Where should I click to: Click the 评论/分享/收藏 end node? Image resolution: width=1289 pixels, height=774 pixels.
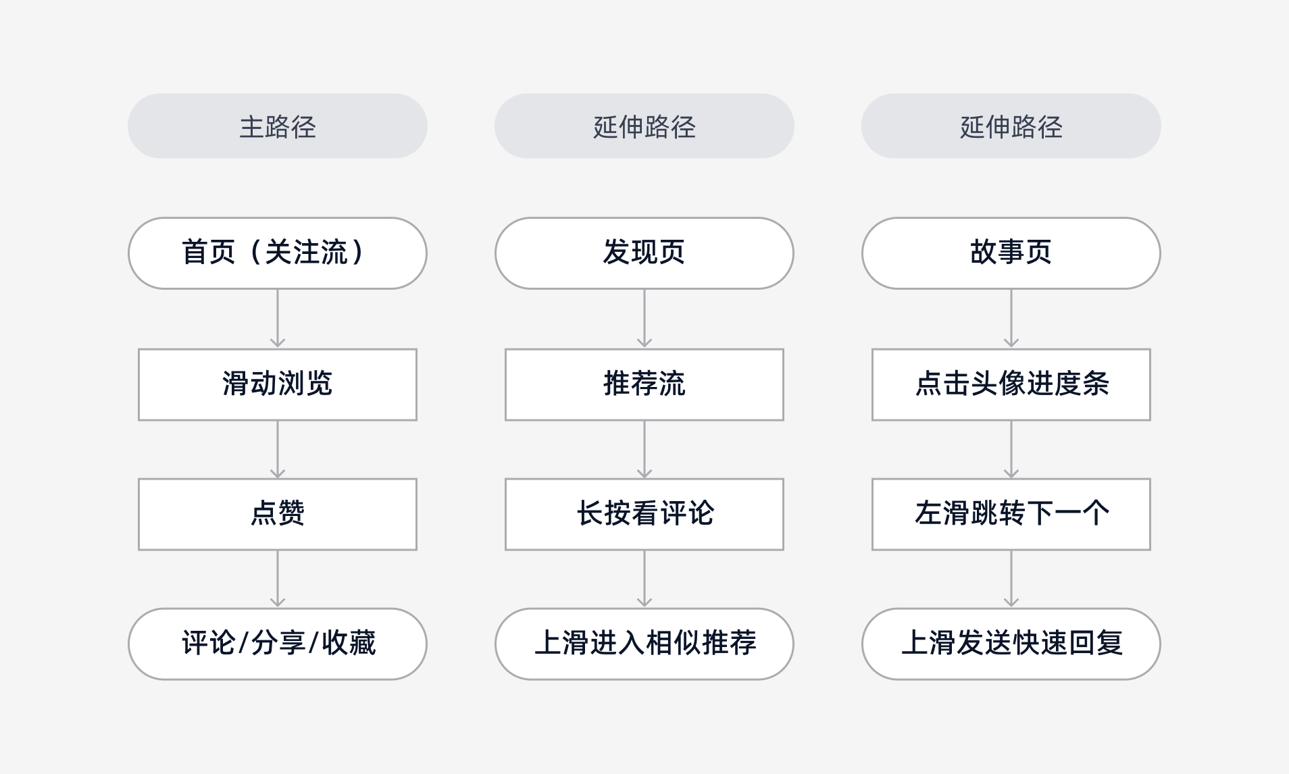click(277, 644)
